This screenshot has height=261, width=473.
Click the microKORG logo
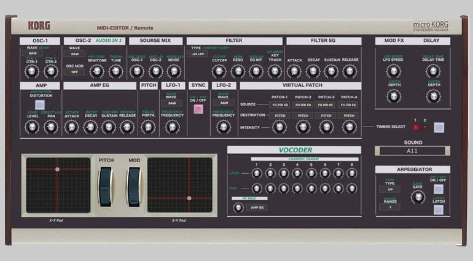tap(431, 26)
